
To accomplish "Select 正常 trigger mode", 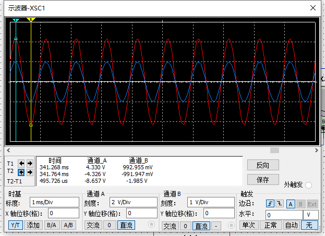I will point(271,225).
